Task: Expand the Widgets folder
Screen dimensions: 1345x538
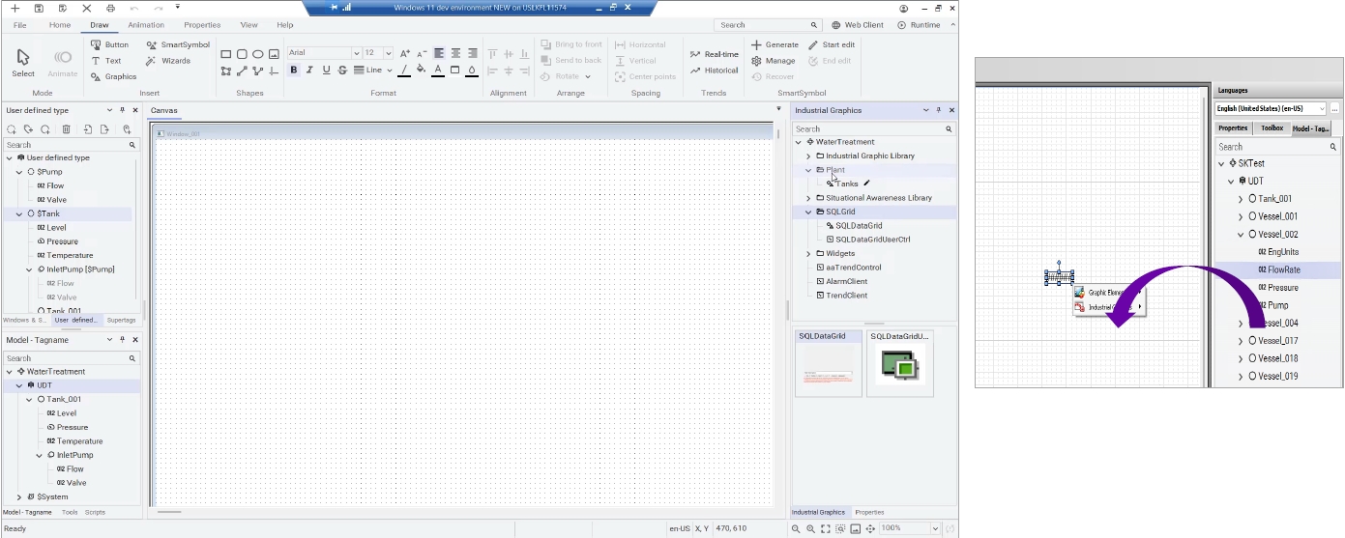Action: (809, 254)
